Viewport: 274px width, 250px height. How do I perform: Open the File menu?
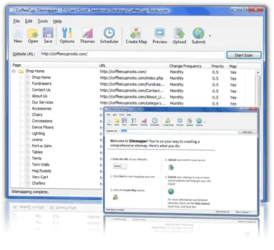click(x=17, y=21)
